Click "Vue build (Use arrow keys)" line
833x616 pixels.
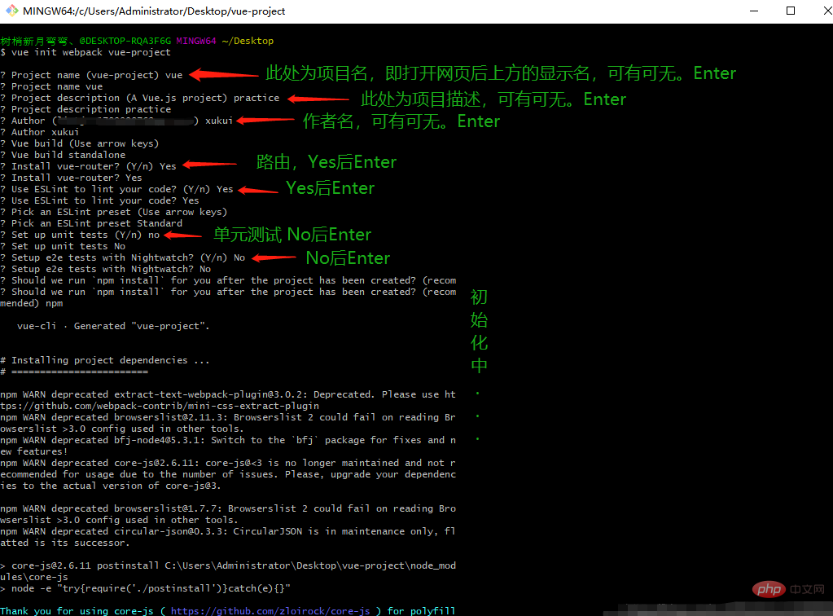click(x=80, y=143)
